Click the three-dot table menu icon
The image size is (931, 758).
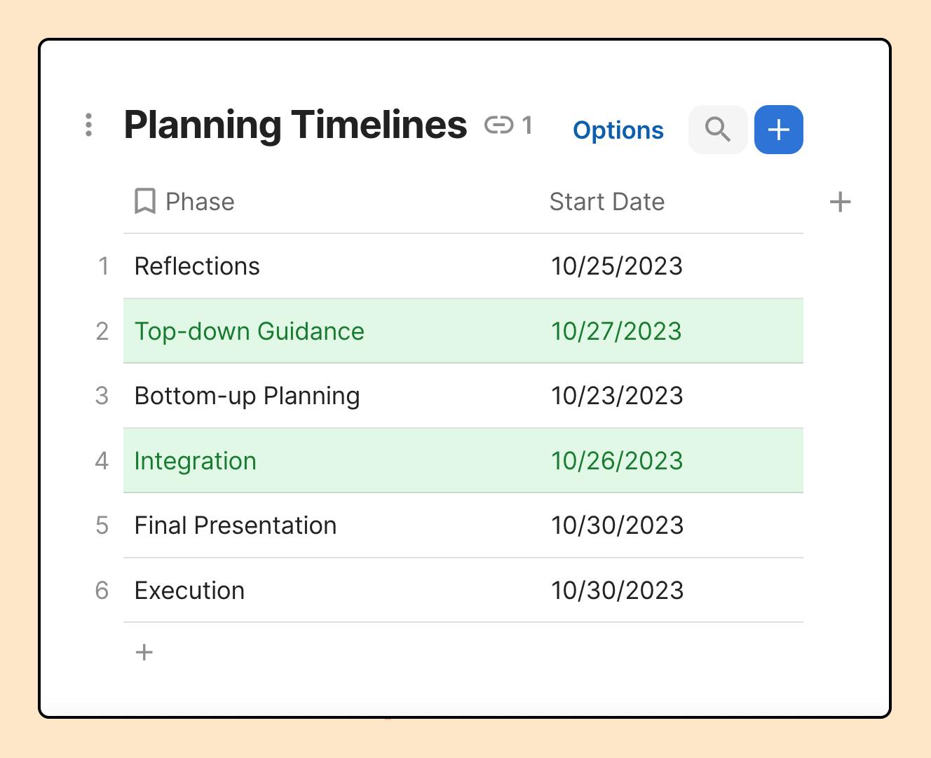[88, 125]
